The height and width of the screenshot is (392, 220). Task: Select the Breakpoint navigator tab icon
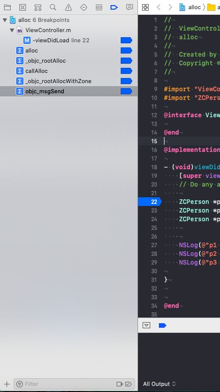click(114, 8)
